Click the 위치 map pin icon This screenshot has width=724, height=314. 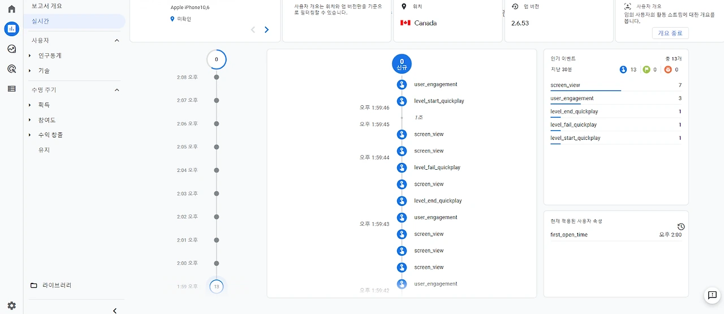403,6
